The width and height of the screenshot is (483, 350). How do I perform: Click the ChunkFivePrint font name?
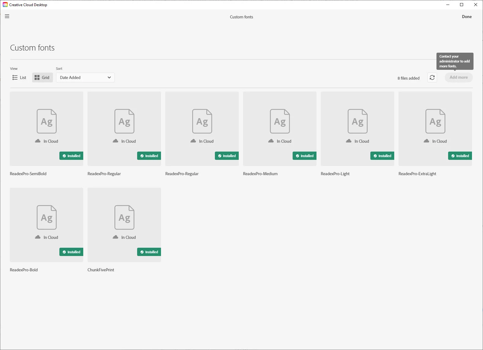[101, 270]
